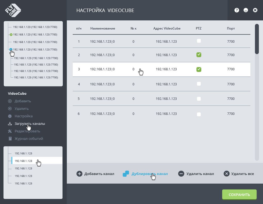Screen dimensions: 263x204
Task: Click the СОХРАНИТЬ button
Action: 239,195
